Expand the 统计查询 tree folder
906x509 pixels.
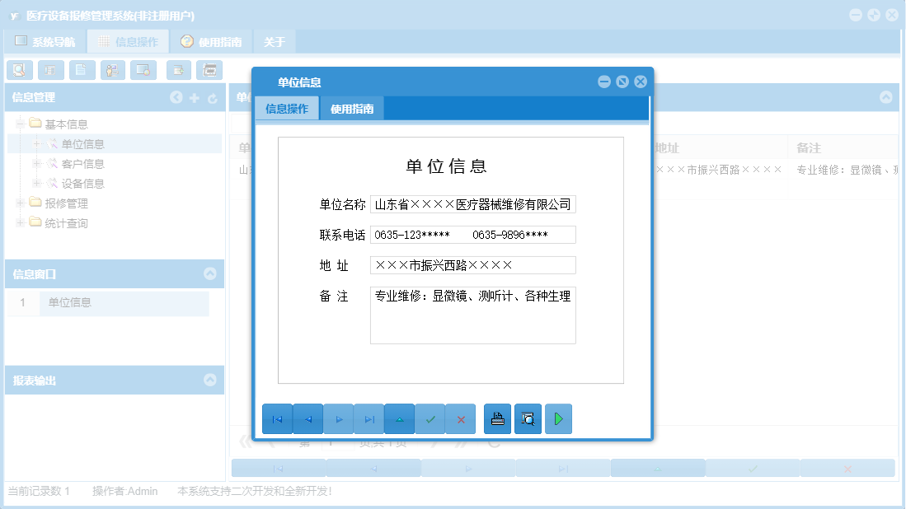click(x=18, y=223)
